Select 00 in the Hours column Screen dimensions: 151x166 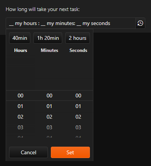click(x=20, y=96)
